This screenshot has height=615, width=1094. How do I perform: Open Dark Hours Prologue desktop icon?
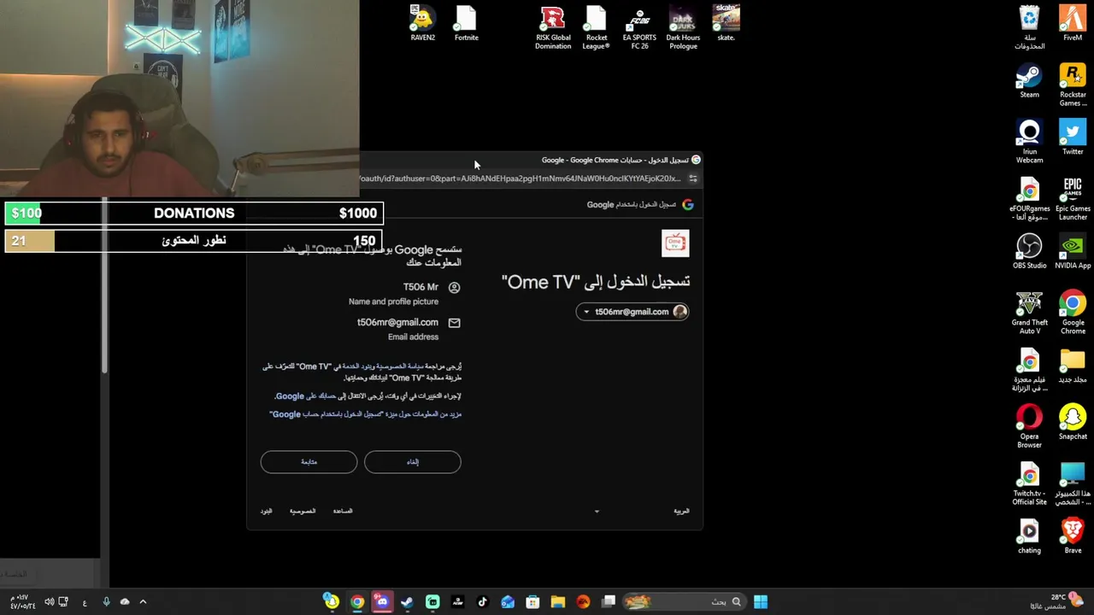[x=683, y=27]
